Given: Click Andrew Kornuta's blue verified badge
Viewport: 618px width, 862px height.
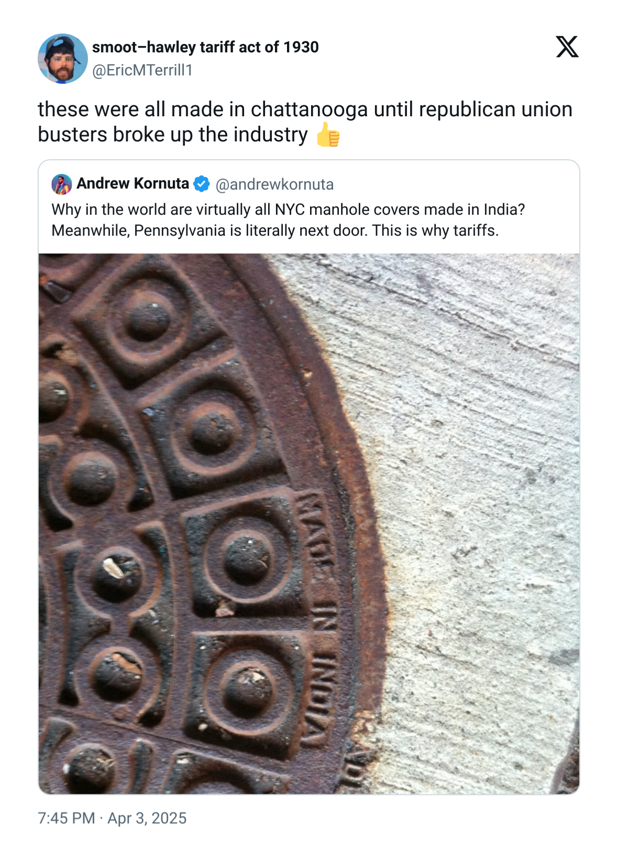Looking at the screenshot, I should (202, 184).
